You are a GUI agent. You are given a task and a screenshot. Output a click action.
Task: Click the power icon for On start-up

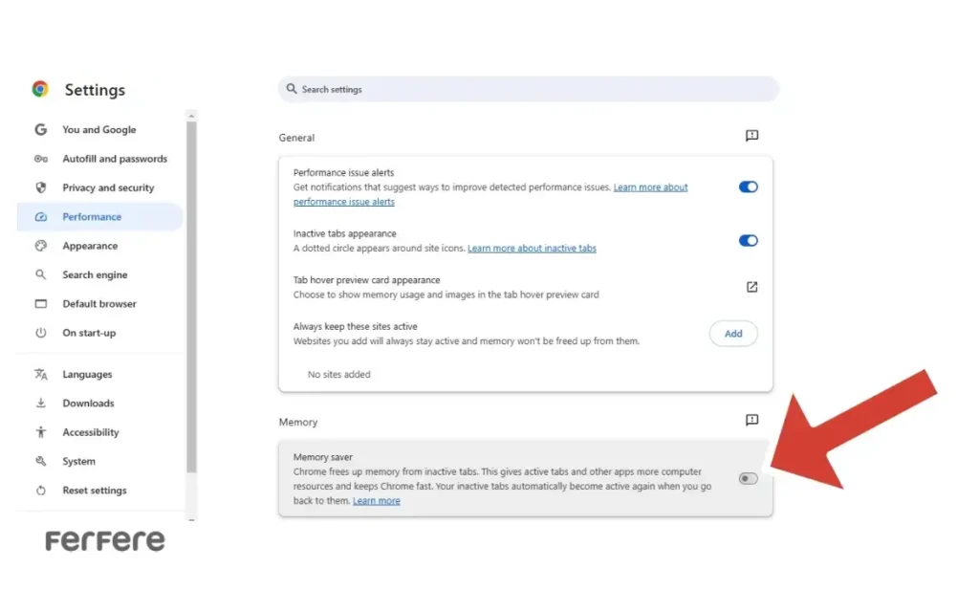point(40,333)
